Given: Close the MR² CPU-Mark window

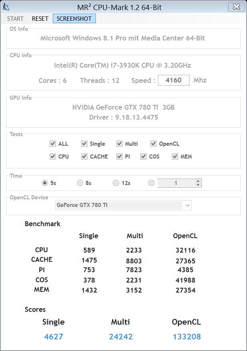Looking at the screenshot, I should pos(236,7).
